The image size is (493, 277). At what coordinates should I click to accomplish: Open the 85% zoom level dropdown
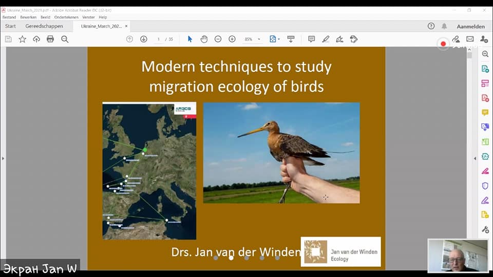(259, 39)
